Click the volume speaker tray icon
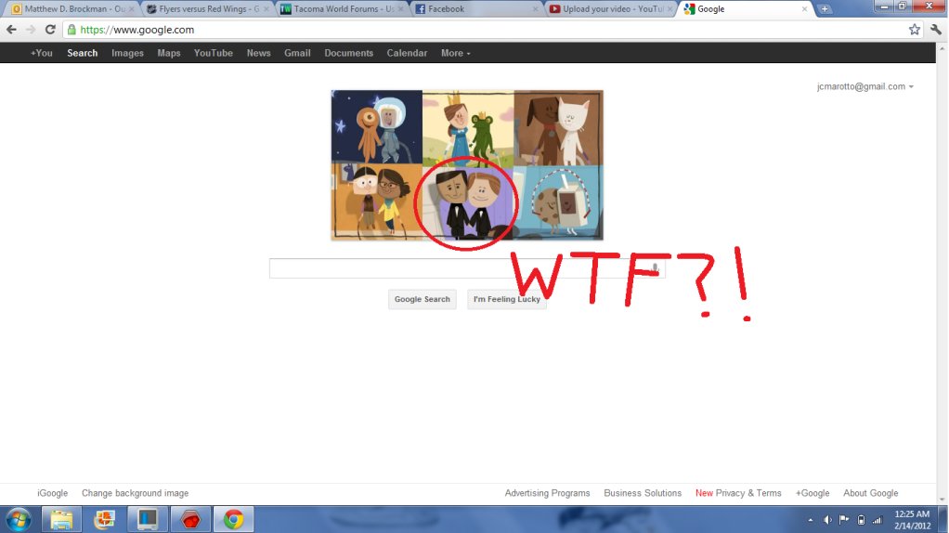This screenshot has height=533, width=949. coord(827,520)
